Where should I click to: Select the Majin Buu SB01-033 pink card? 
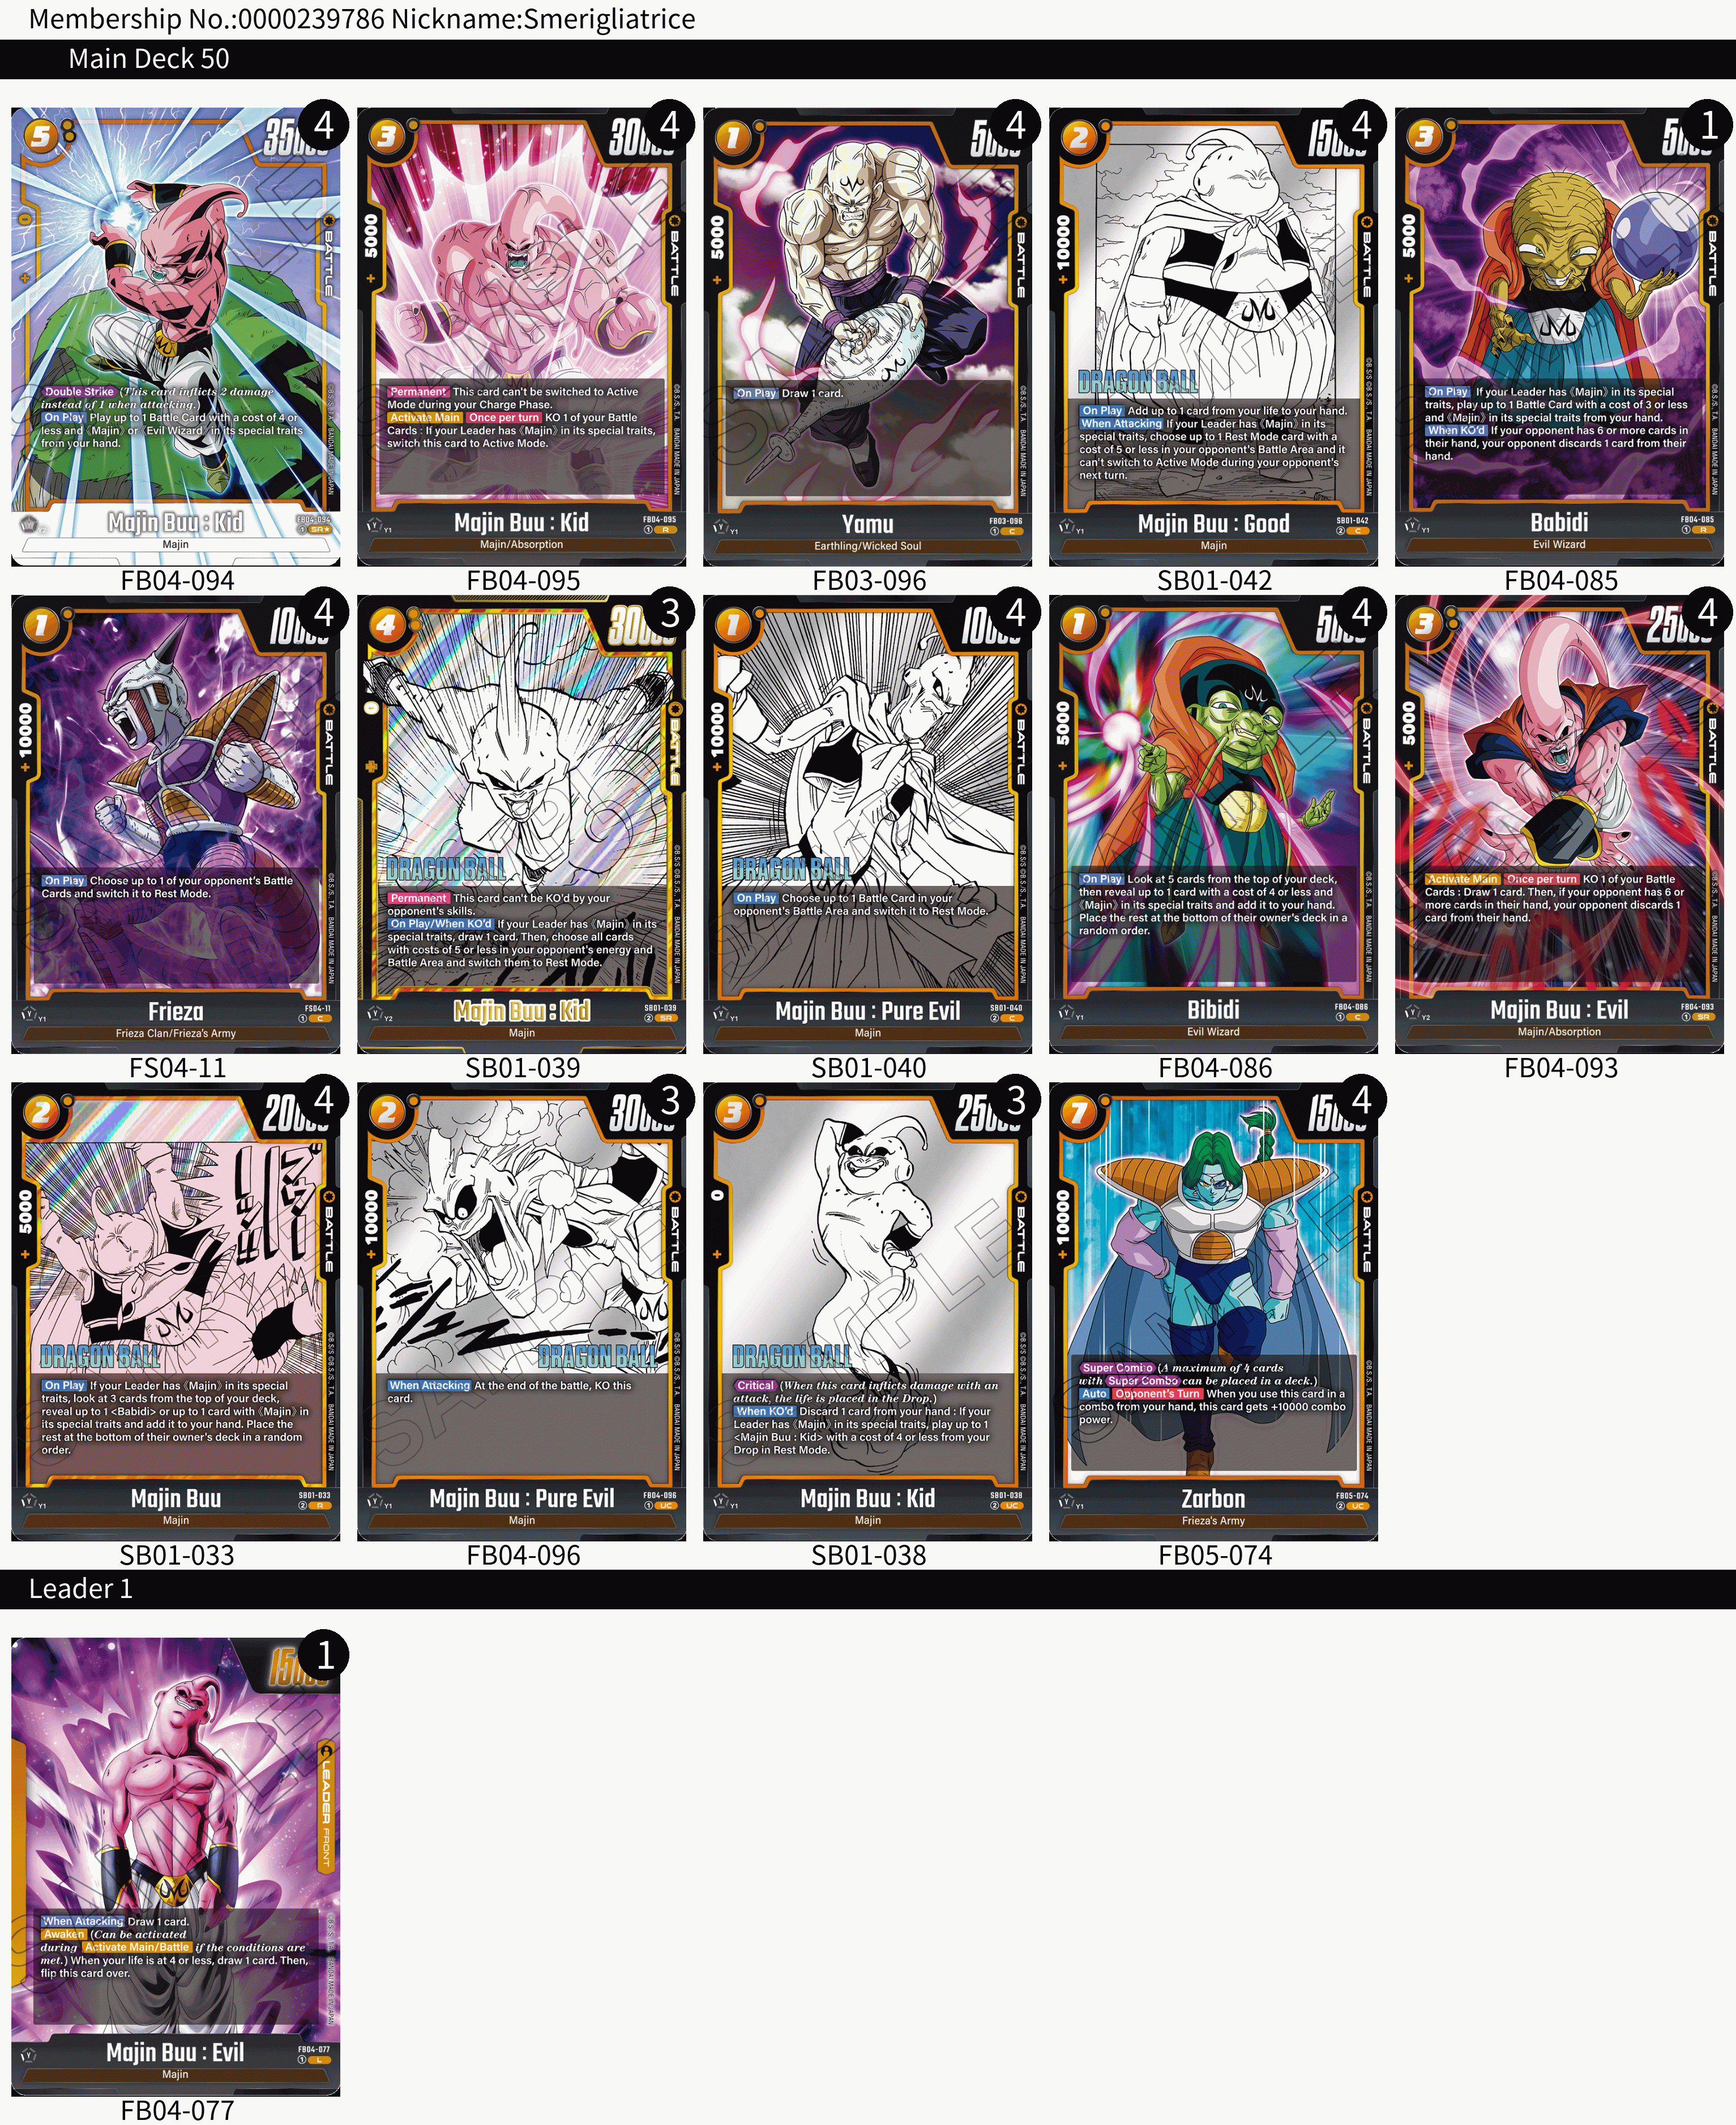[176, 1312]
